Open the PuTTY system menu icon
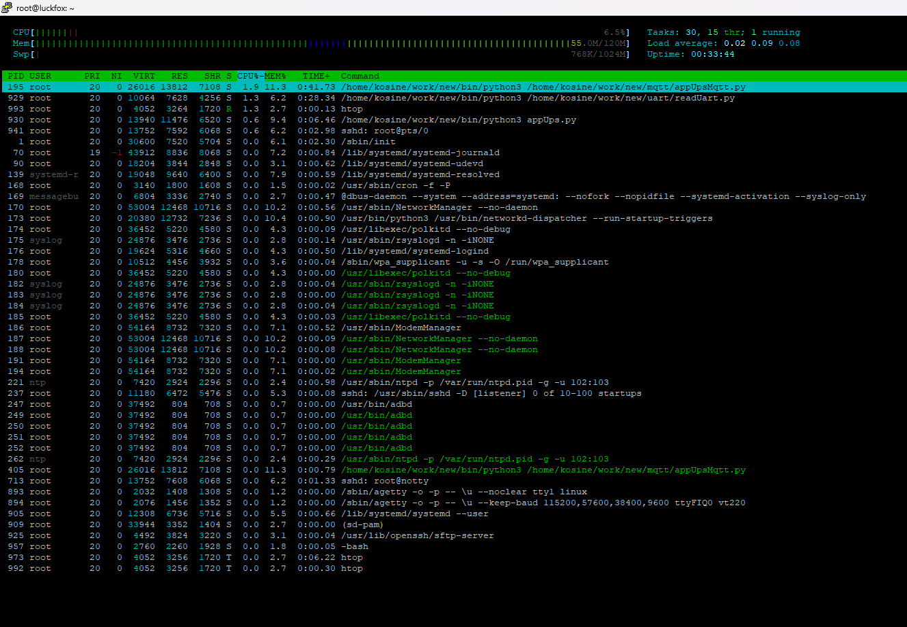 click(x=8, y=8)
